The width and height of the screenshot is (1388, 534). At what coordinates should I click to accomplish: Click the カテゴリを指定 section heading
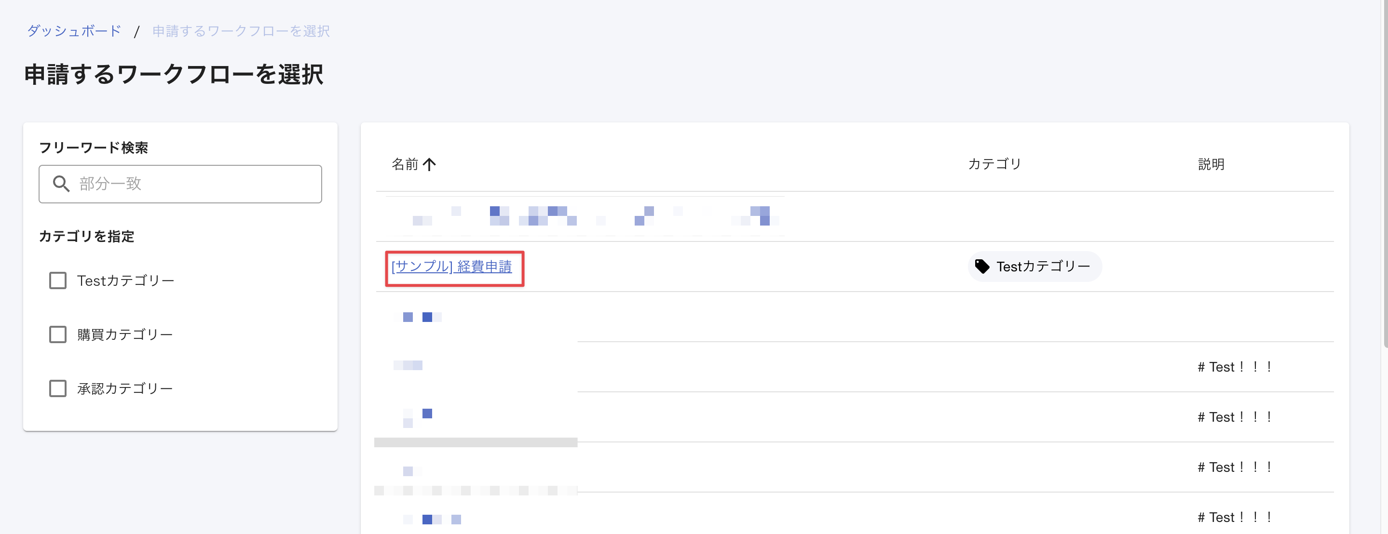[86, 236]
